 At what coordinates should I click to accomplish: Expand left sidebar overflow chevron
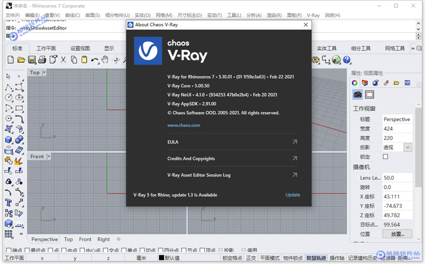[x=21, y=233]
